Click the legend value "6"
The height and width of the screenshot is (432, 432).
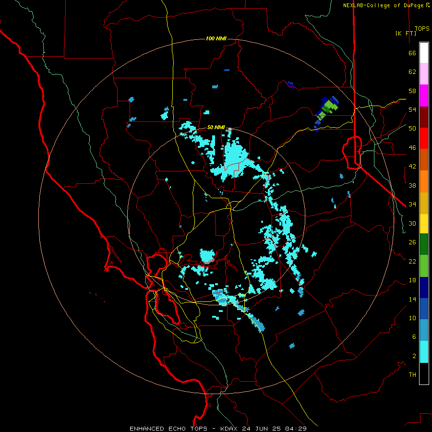(414, 337)
